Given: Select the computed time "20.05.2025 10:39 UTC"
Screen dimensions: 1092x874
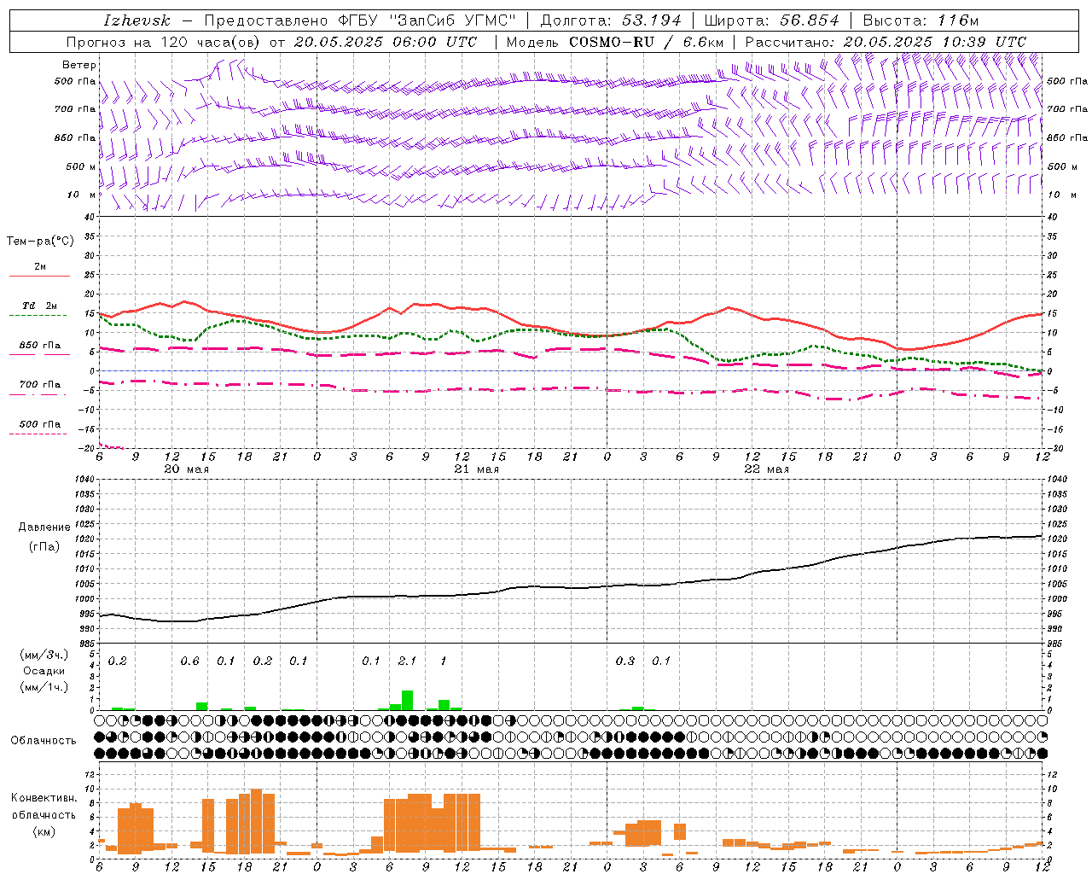Looking at the screenshot, I should point(934,42).
